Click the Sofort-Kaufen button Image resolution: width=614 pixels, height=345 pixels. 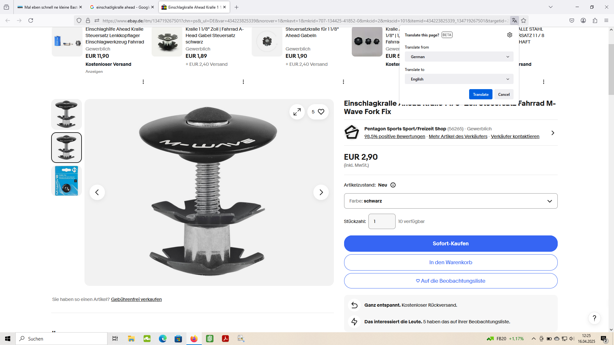click(451, 243)
